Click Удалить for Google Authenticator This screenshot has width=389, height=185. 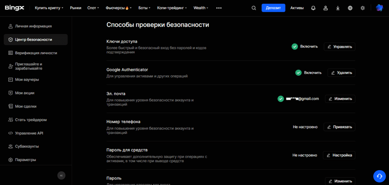tap(342, 73)
